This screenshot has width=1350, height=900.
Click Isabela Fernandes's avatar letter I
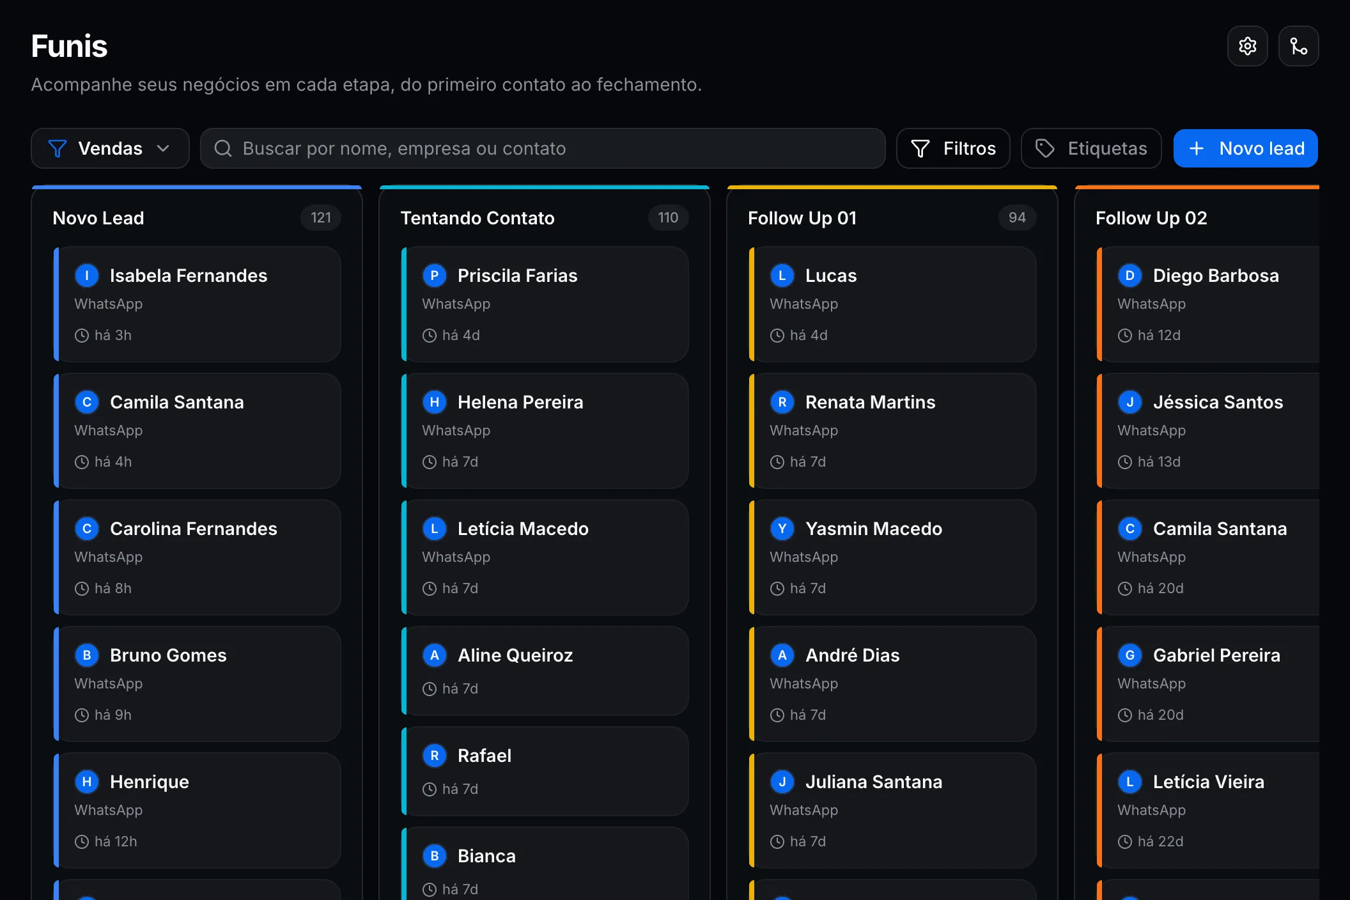[87, 275]
